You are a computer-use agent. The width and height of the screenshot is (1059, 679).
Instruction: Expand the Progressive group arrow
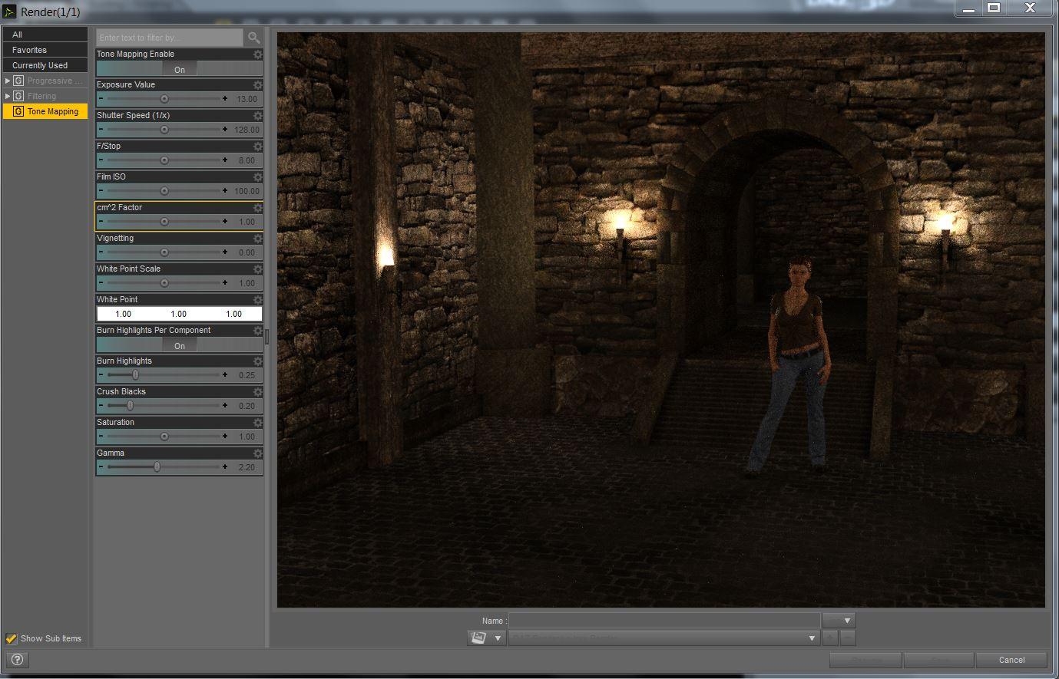(x=8, y=81)
